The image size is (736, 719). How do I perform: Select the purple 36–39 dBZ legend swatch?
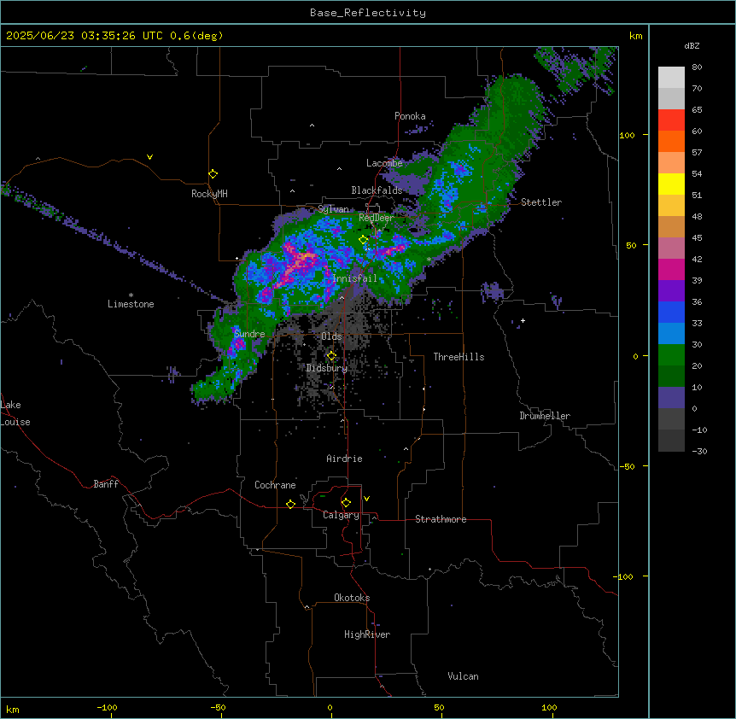click(671, 290)
